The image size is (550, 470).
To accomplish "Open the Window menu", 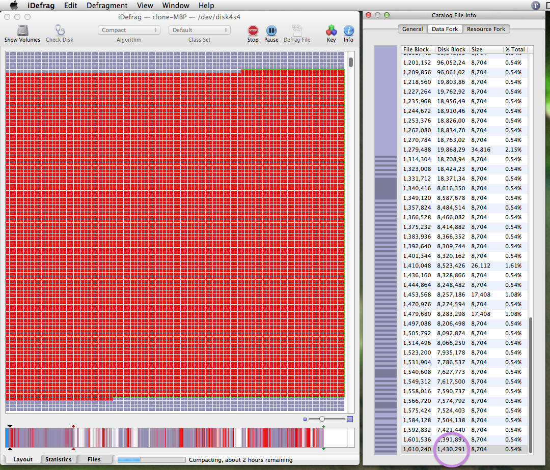I will tap(176, 5).
